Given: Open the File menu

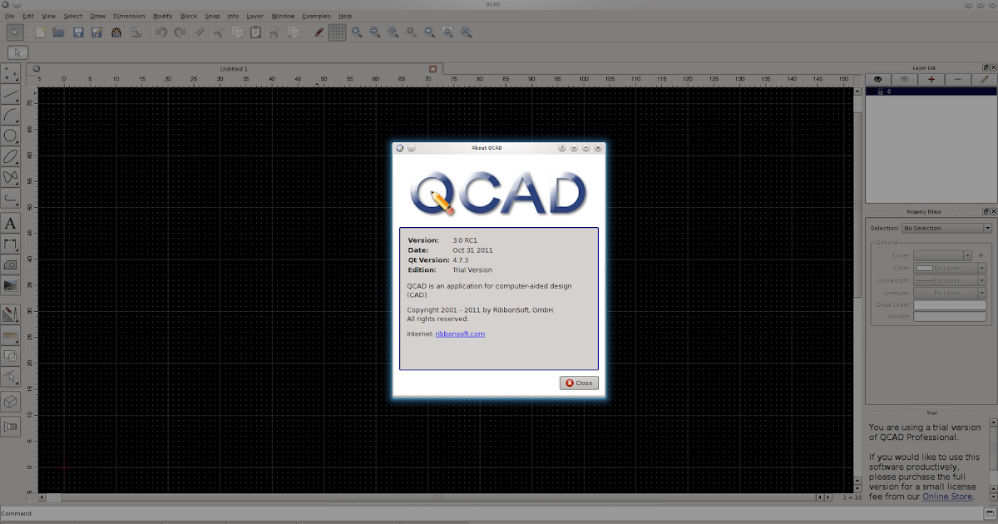Looking at the screenshot, I should coord(10,16).
